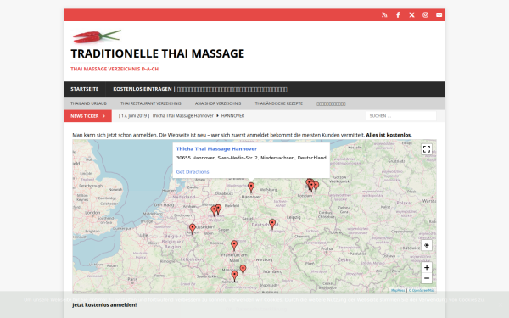Image resolution: width=509 pixels, height=318 pixels.
Task: Go to Startseite menu item
Action: coord(84,89)
